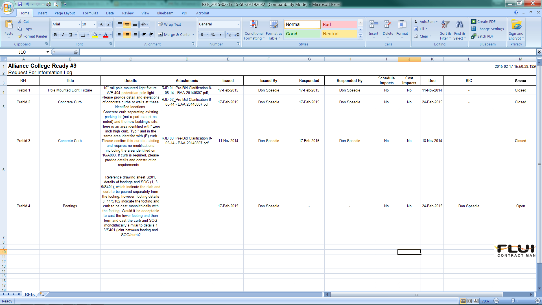Toggle italic formatting
This screenshot has height=305, width=542.
click(63, 34)
